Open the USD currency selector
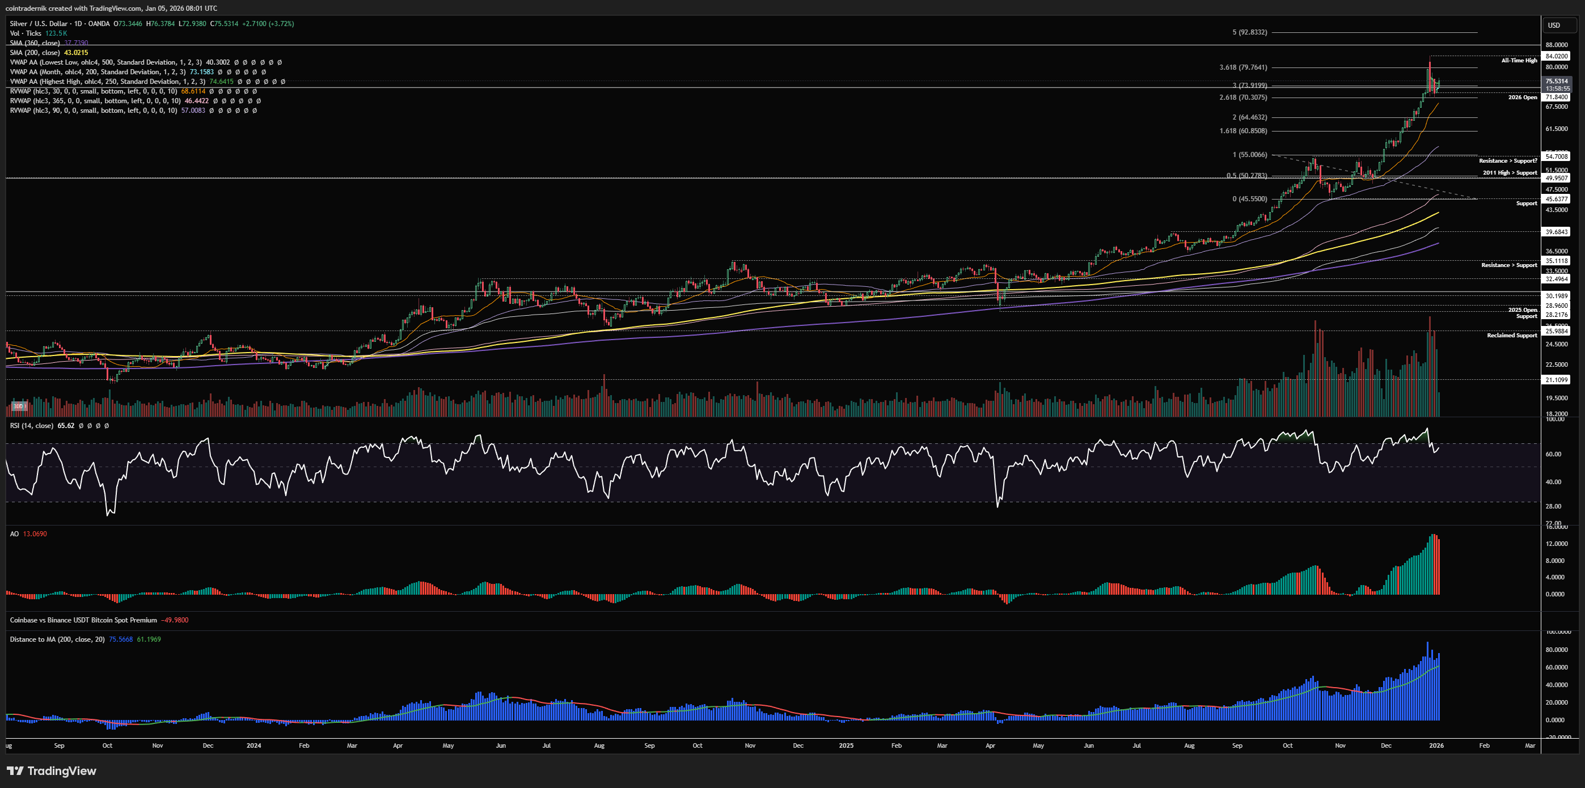 (x=1554, y=25)
